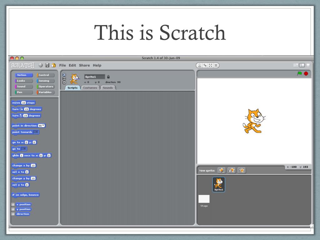This screenshot has height=240, width=320.
Task: Select the grow sprite tool
Action: click(210, 65)
